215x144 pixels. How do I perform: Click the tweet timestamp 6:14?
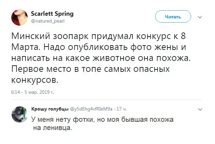point(16,92)
